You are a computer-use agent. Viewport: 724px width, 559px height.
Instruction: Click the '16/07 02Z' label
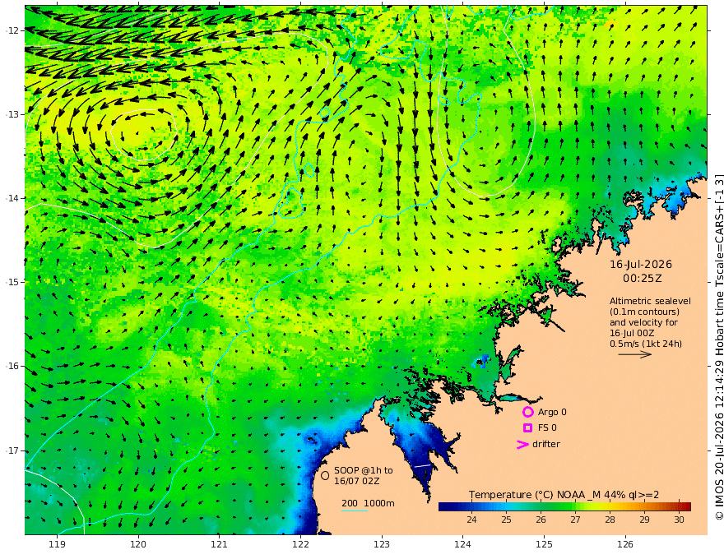click(x=357, y=481)
